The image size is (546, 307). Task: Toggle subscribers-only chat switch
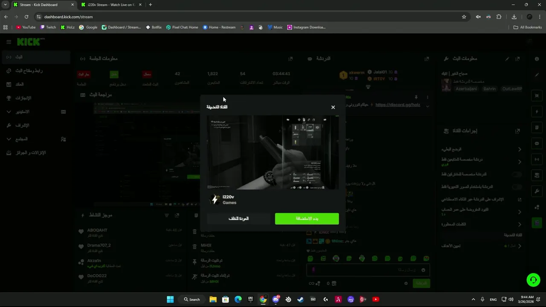click(x=517, y=174)
